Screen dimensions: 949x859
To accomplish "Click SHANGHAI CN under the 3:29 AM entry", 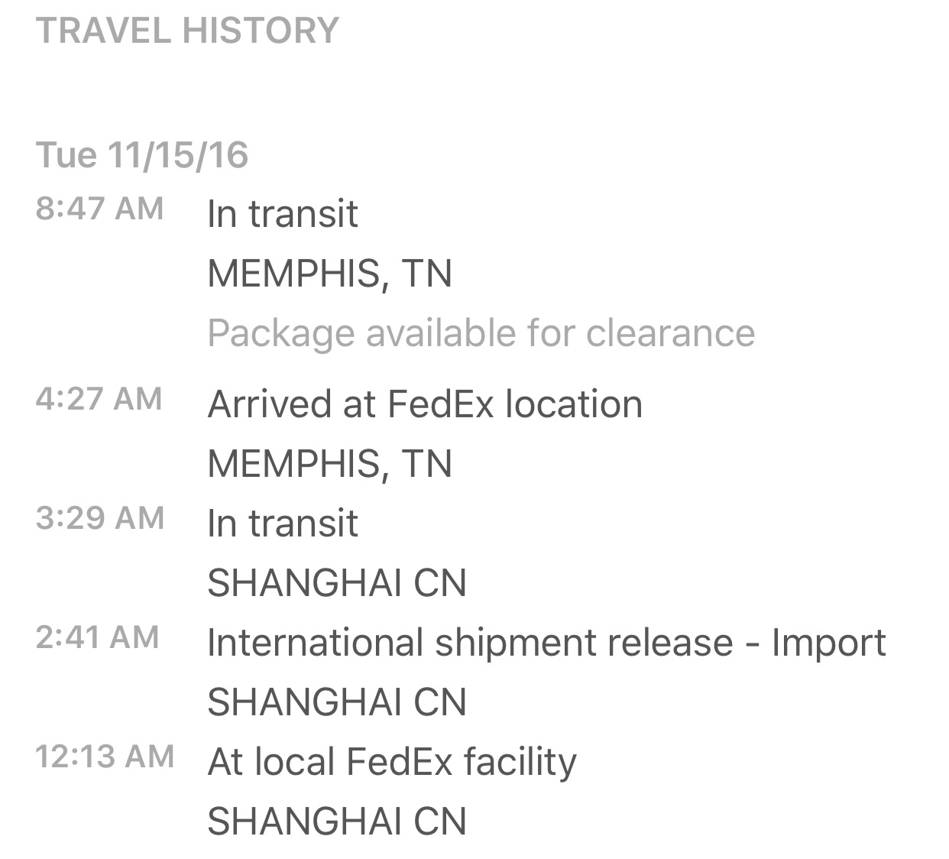I will point(336,583).
